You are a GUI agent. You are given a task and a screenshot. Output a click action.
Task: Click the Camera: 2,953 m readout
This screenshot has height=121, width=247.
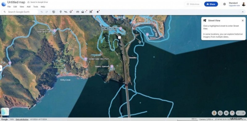point(206,119)
